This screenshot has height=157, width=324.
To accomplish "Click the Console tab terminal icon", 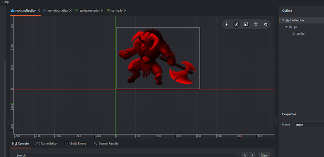I will click(15, 144).
